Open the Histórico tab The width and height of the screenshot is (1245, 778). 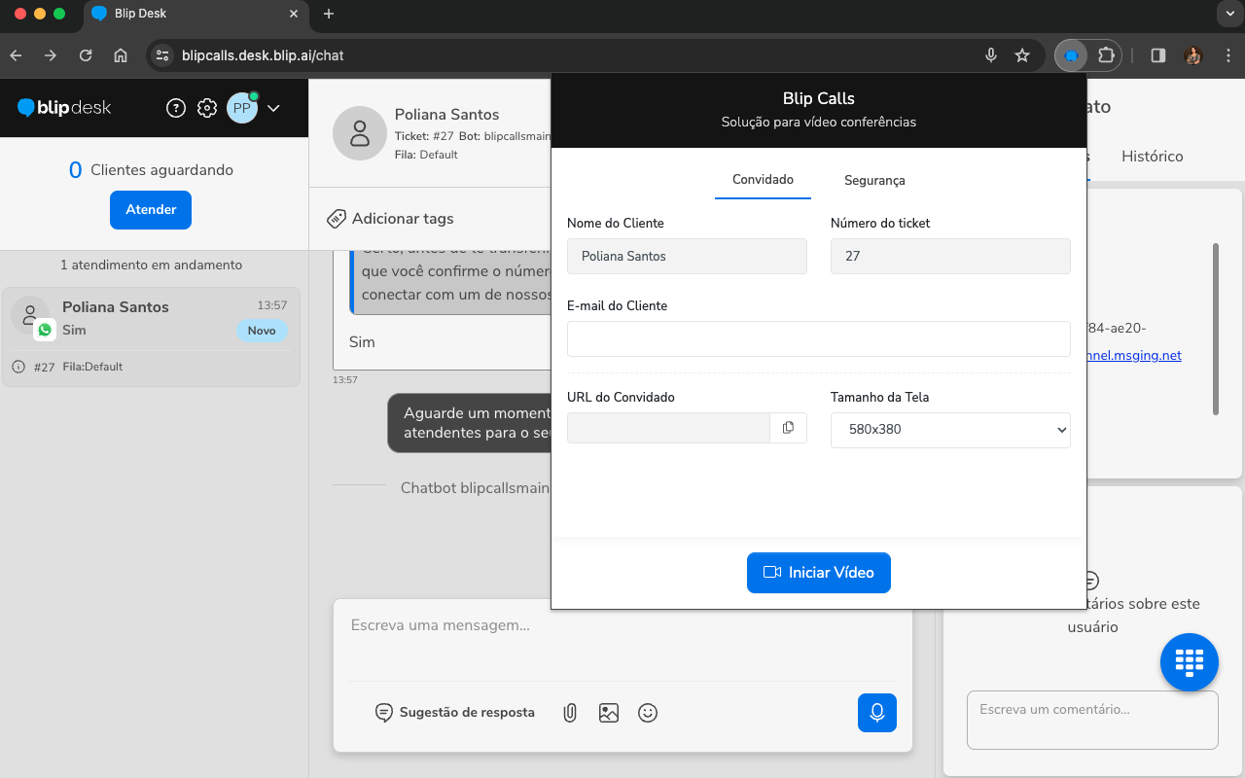click(1152, 156)
